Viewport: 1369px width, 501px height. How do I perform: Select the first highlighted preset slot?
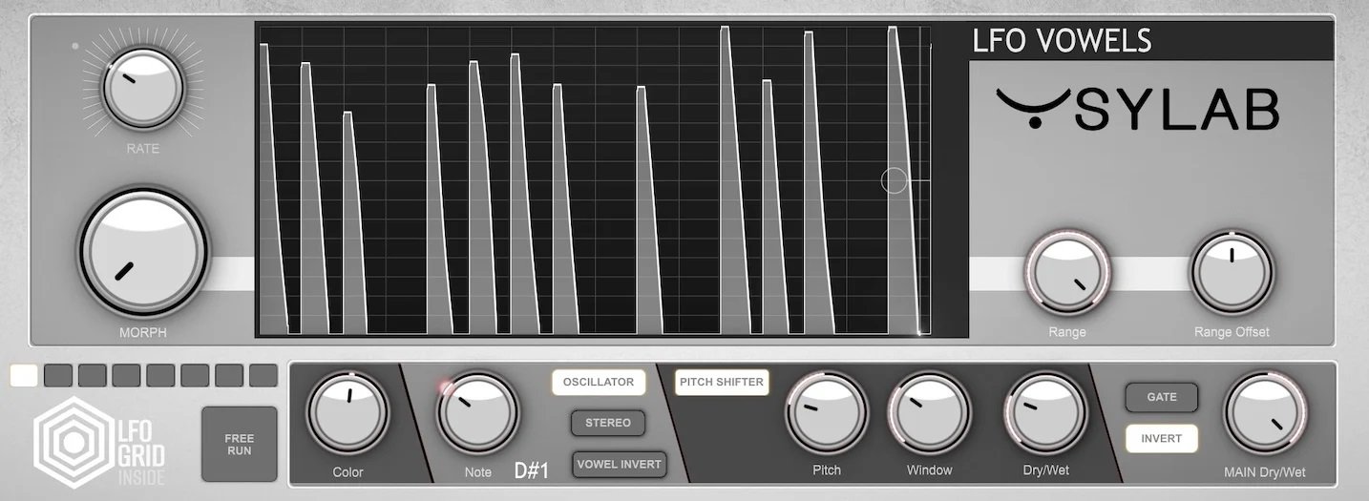(24, 375)
